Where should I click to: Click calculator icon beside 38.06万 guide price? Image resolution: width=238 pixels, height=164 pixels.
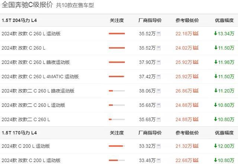[x=159, y=91]
